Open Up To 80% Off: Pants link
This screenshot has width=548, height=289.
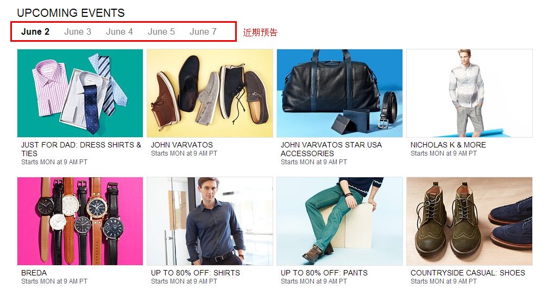click(324, 273)
